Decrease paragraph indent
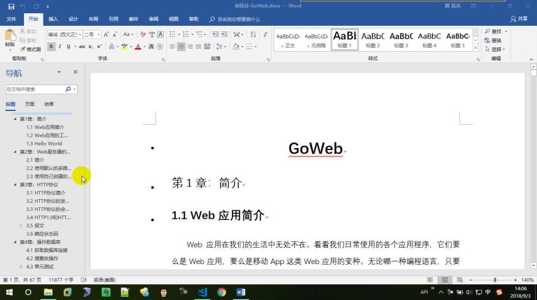The image size is (537, 300). tap(216, 35)
